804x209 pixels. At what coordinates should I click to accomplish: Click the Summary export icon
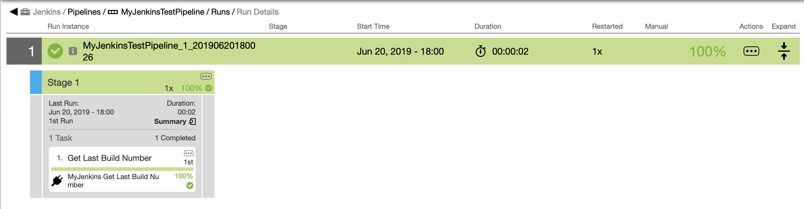[x=192, y=121]
